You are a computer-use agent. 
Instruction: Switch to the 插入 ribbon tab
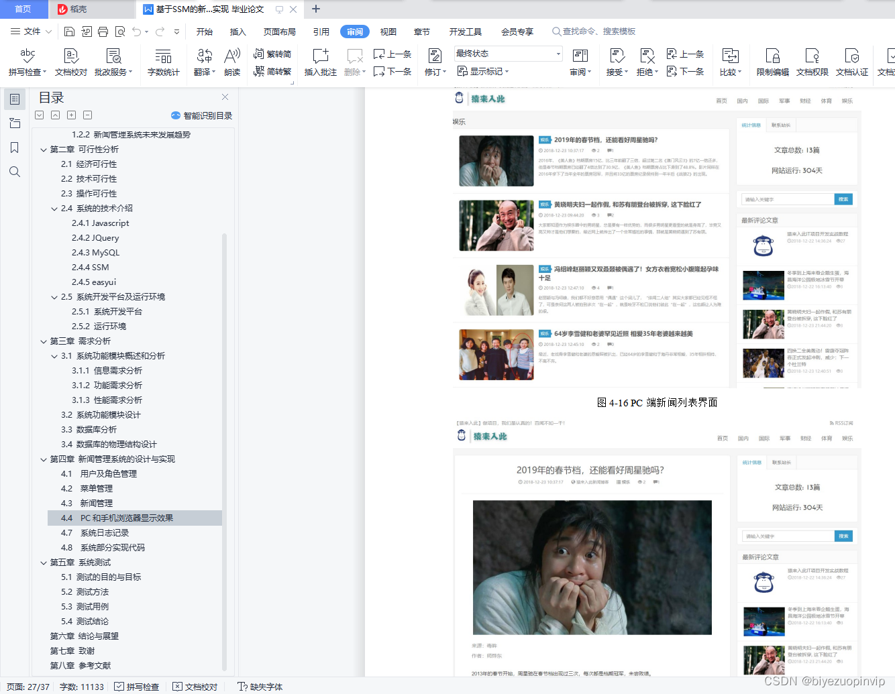point(238,31)
